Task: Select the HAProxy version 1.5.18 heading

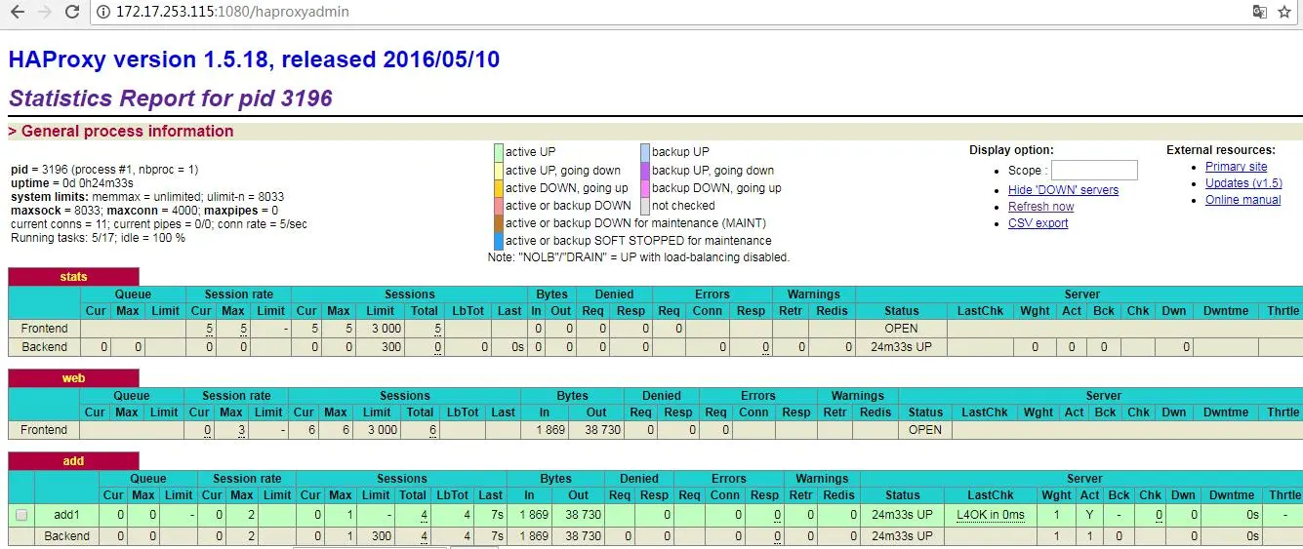Action: click(254, 59)
